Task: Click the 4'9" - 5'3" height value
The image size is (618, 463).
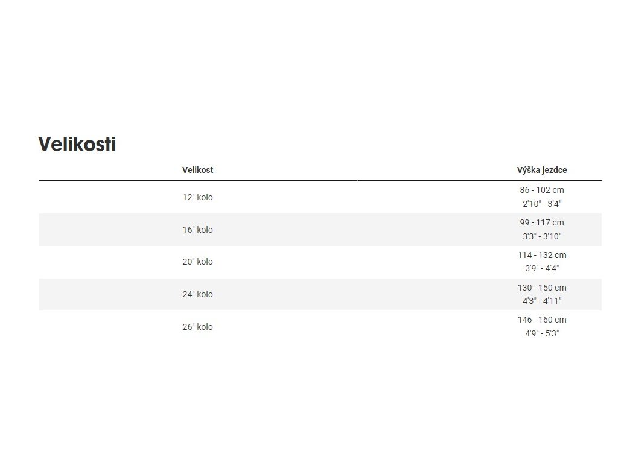Action: (541, 333)
